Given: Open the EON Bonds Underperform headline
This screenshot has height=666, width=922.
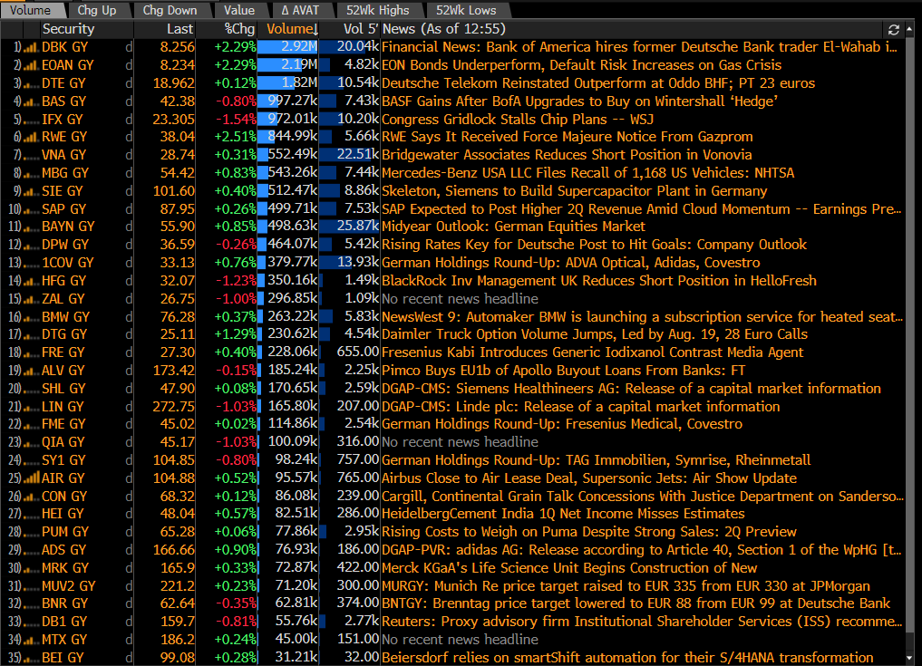Looking at the screenshot, I should tap(581, 65).
